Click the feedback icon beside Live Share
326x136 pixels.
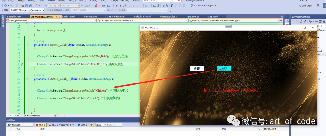[x=318, y=6]
